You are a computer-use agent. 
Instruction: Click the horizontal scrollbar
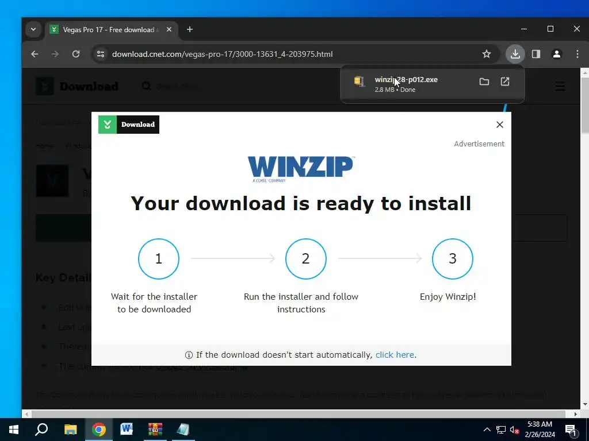(x=299, y=414)
